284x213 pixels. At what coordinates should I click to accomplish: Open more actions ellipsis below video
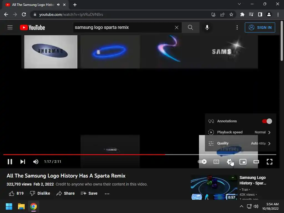tap(107, 194)
